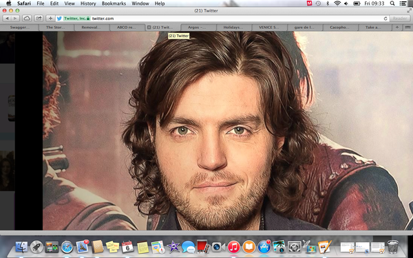Open the Help menu

160,3
